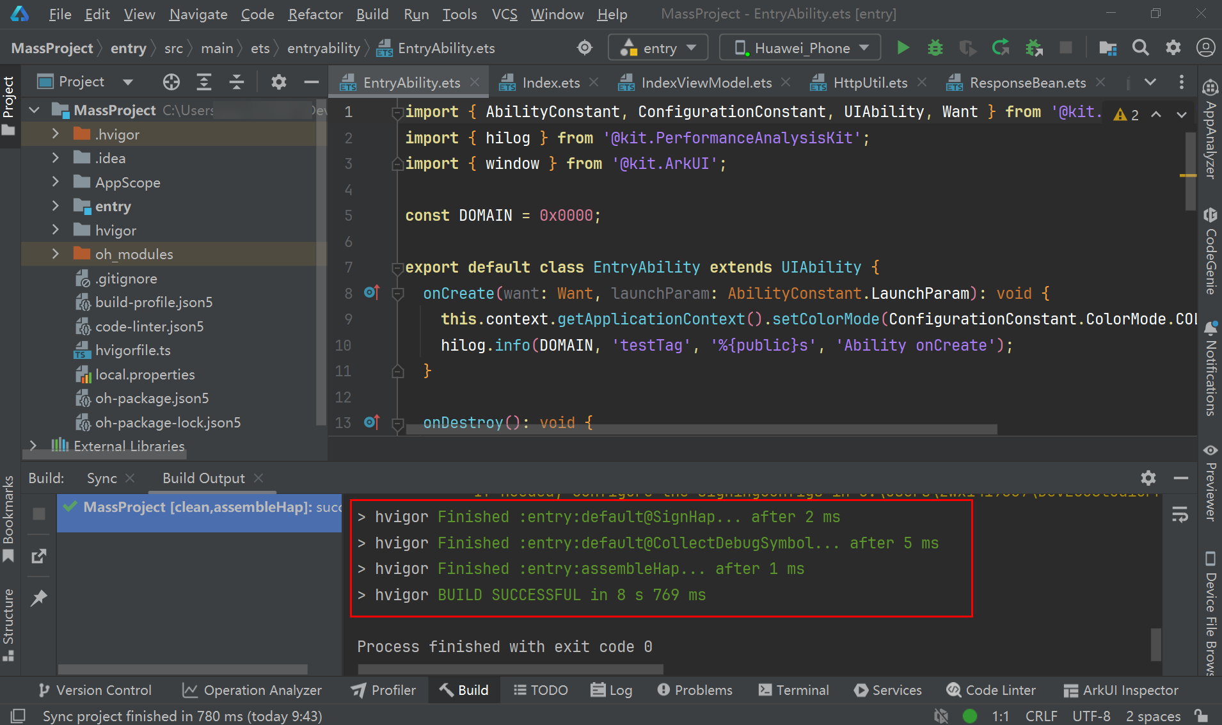Open the entry module configuration dropdown

point(658,48)
